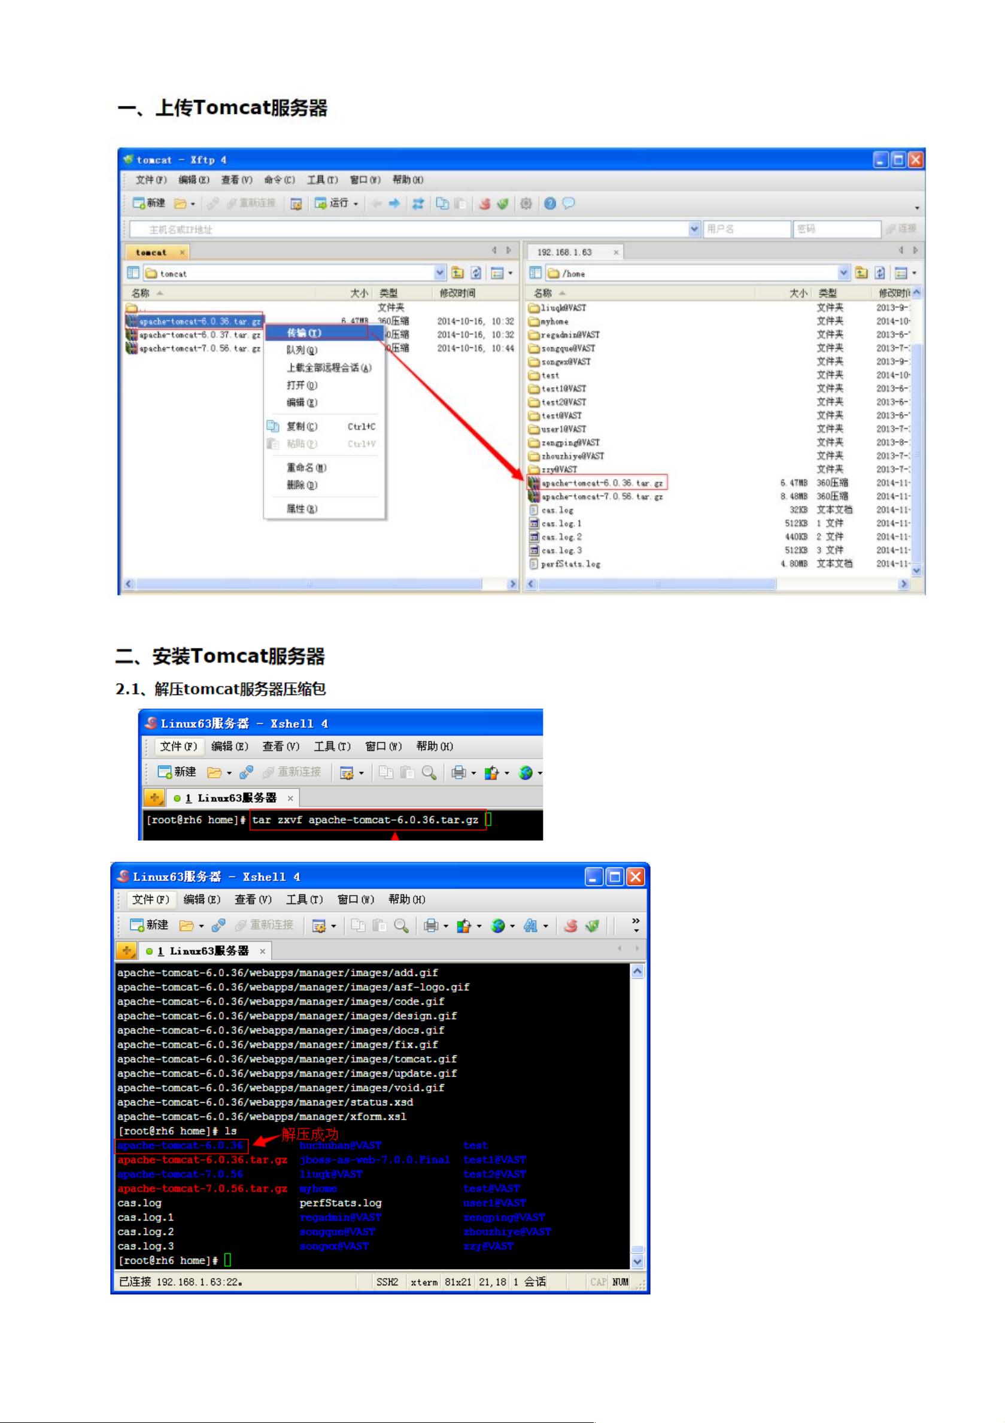1005x1423 pixels.
Task: Go up one folder in /home panel
Action: (x=861, y=273)
